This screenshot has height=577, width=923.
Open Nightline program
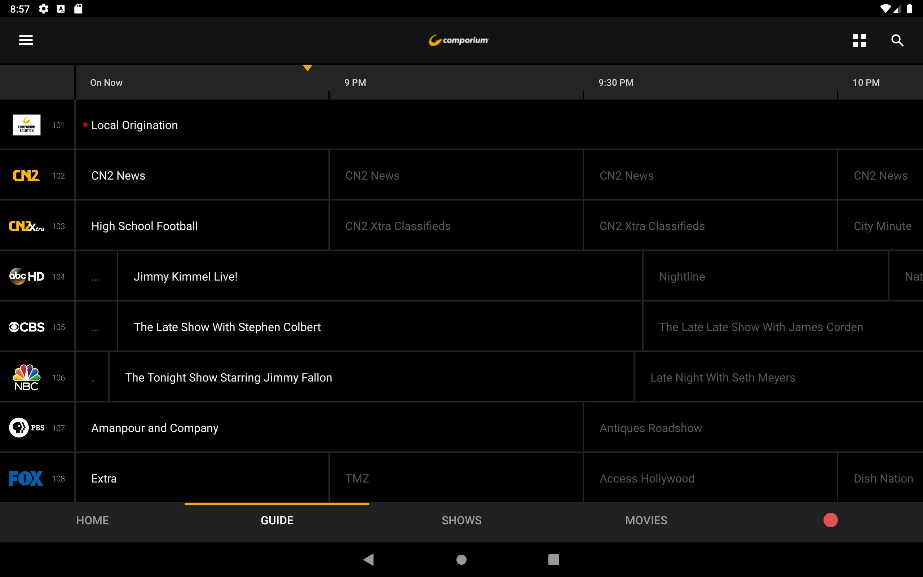click(766, 276)
